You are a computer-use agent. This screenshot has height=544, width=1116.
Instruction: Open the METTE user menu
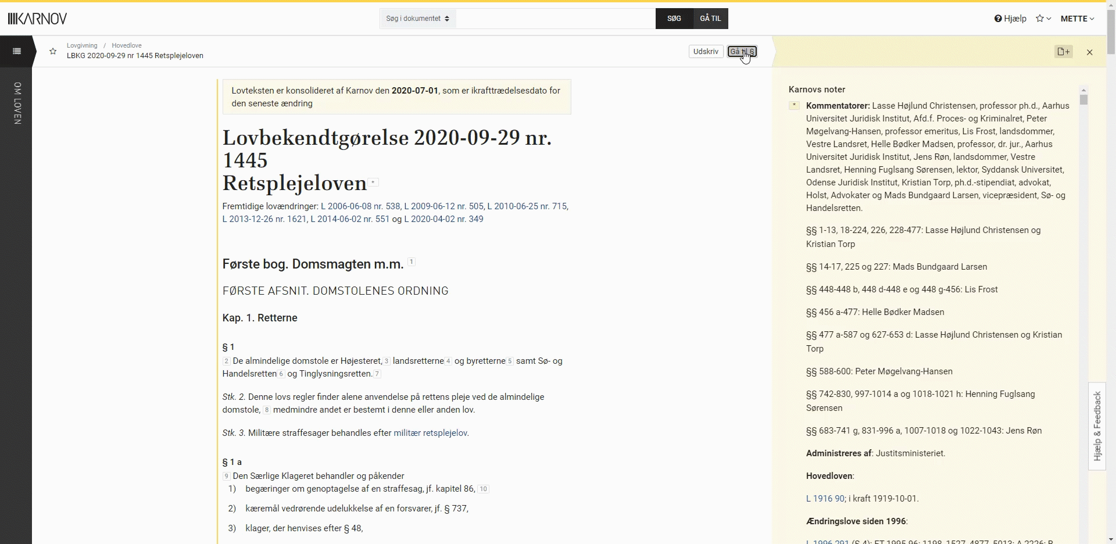point(1077,19)
